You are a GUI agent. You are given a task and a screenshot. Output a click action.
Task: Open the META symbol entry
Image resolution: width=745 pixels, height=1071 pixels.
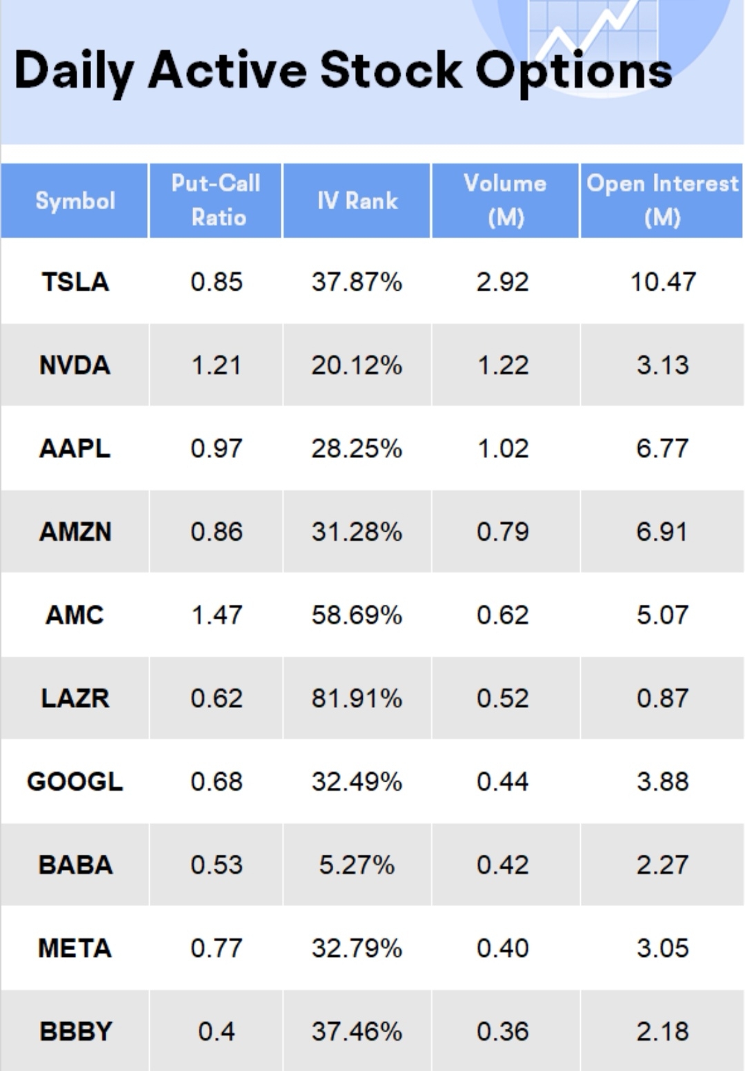coord(75,948)
